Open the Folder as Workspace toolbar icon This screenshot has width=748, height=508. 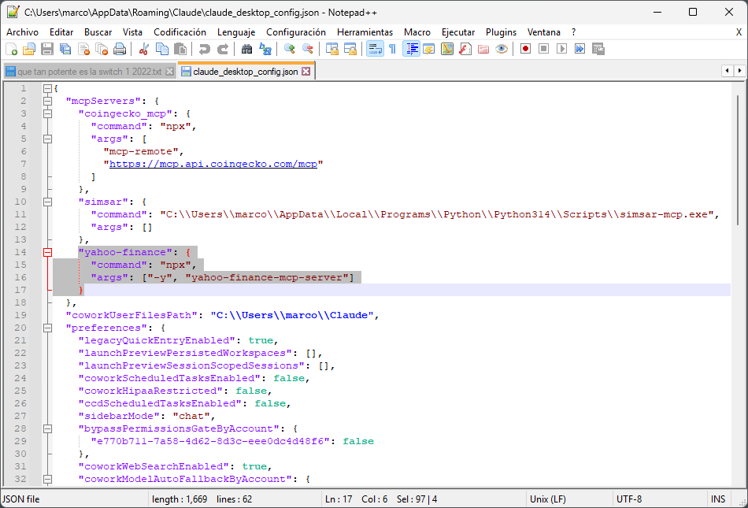(483, 49)
